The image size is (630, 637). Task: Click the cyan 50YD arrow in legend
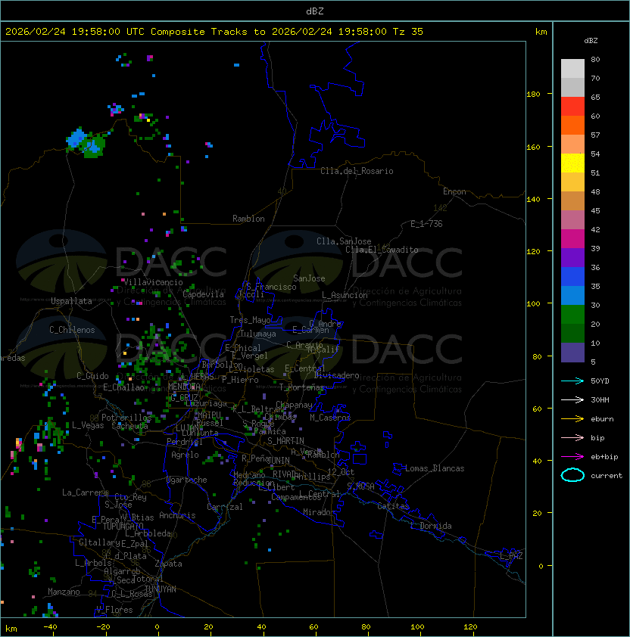click(x=572, y=381)
